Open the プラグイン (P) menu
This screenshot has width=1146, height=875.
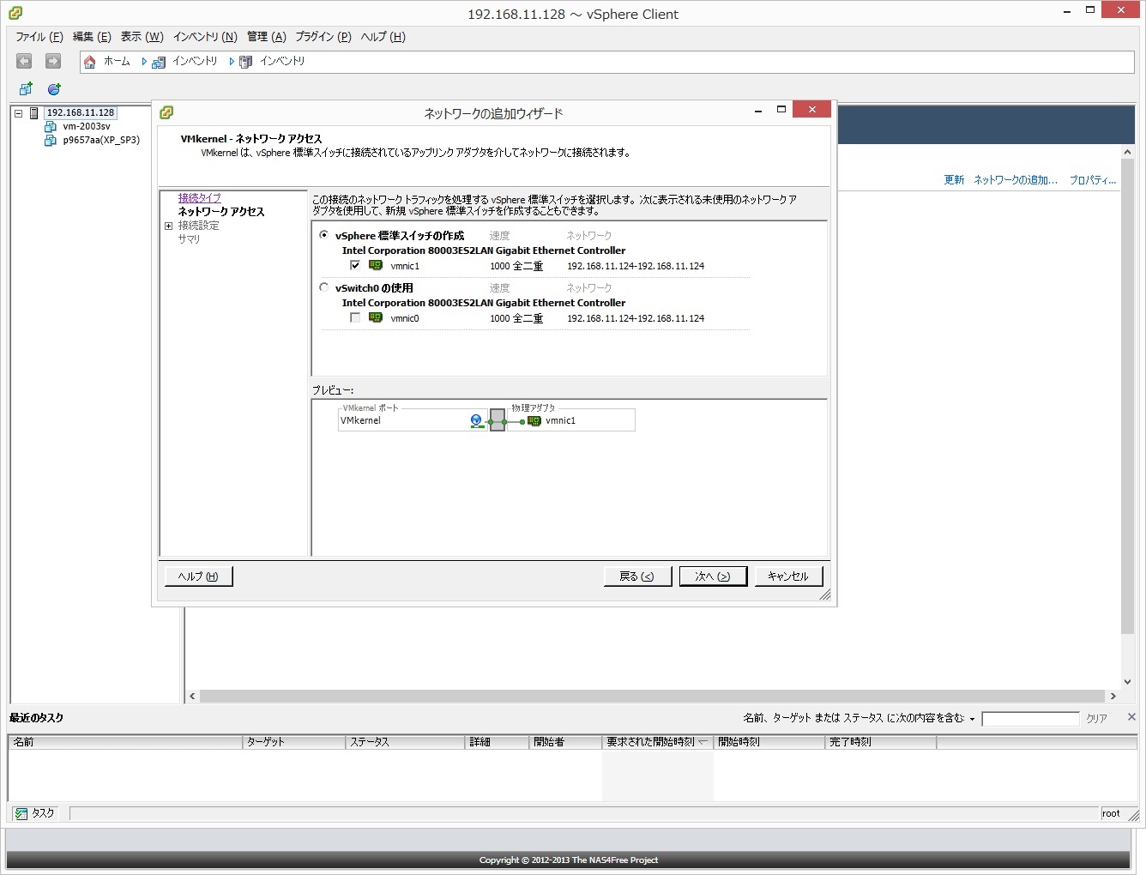323,37
